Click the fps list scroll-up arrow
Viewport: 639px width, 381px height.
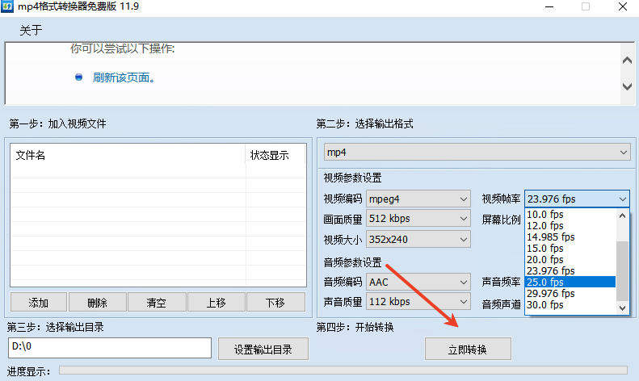coord(622,216)
